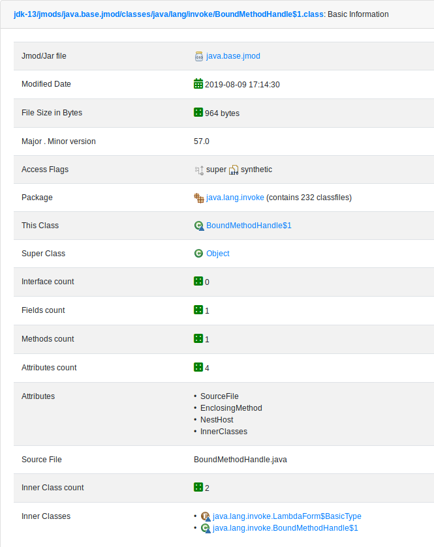
Task: Click the 'Source File' row label
Action: (42, 460)
